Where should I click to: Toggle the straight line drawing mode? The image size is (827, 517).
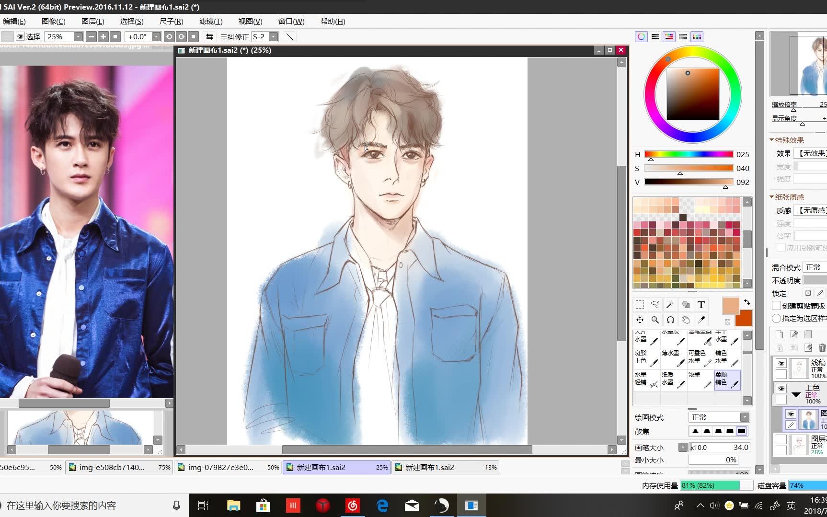coord(289,36)
